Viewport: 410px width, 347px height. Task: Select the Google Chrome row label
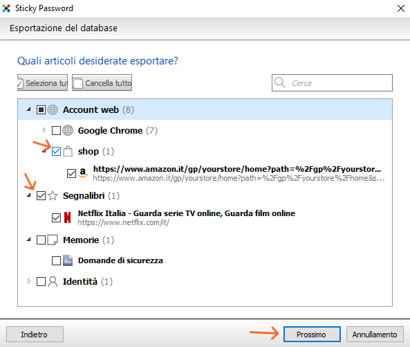110,130
